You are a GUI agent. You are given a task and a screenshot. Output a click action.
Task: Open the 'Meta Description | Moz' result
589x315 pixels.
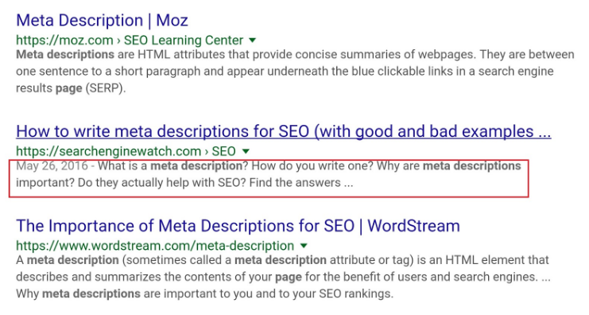coord(102,21)
